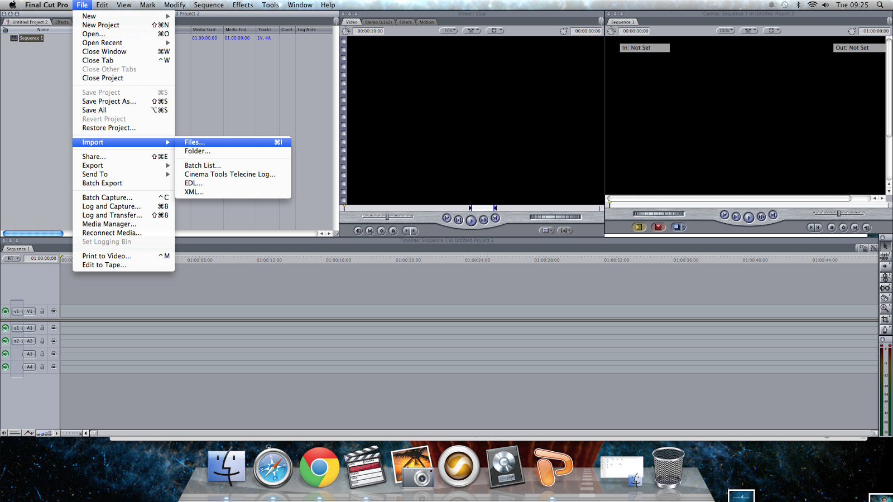Image resolution: width=893 pixels, height=502 pixels.
Task: Open Canvas 100% zoom dropdown
Action: tap(726, 31)
